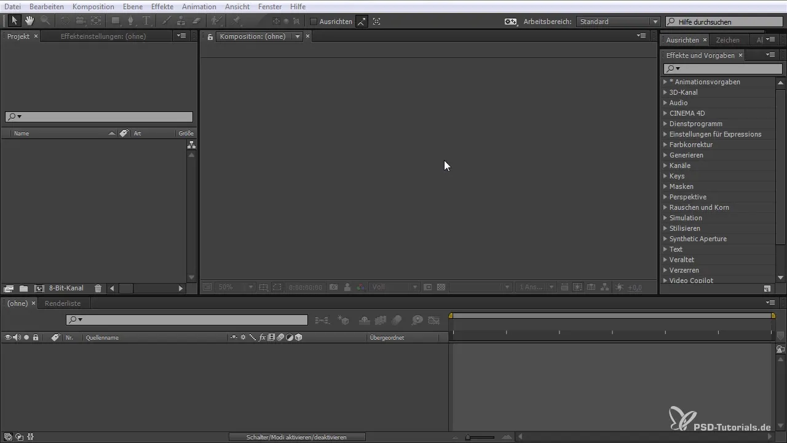Select the Brush tool

[167, 21]
